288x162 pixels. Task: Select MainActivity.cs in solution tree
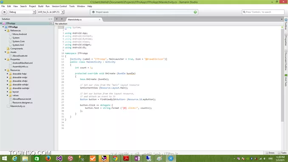click(18, 106)
